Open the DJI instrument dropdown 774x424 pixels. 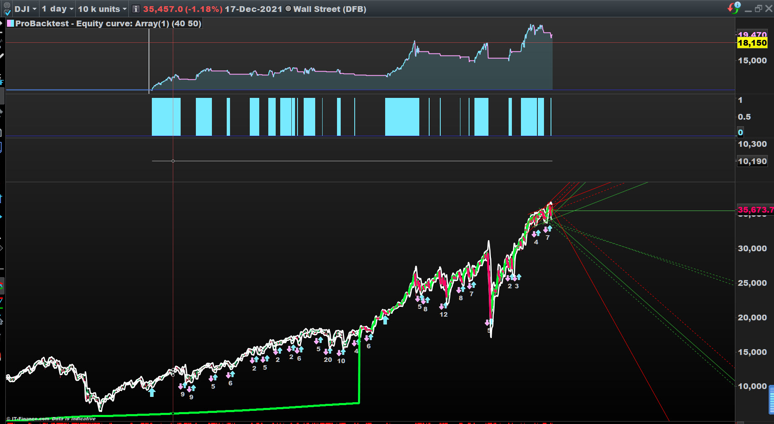[x=26, y=9]
